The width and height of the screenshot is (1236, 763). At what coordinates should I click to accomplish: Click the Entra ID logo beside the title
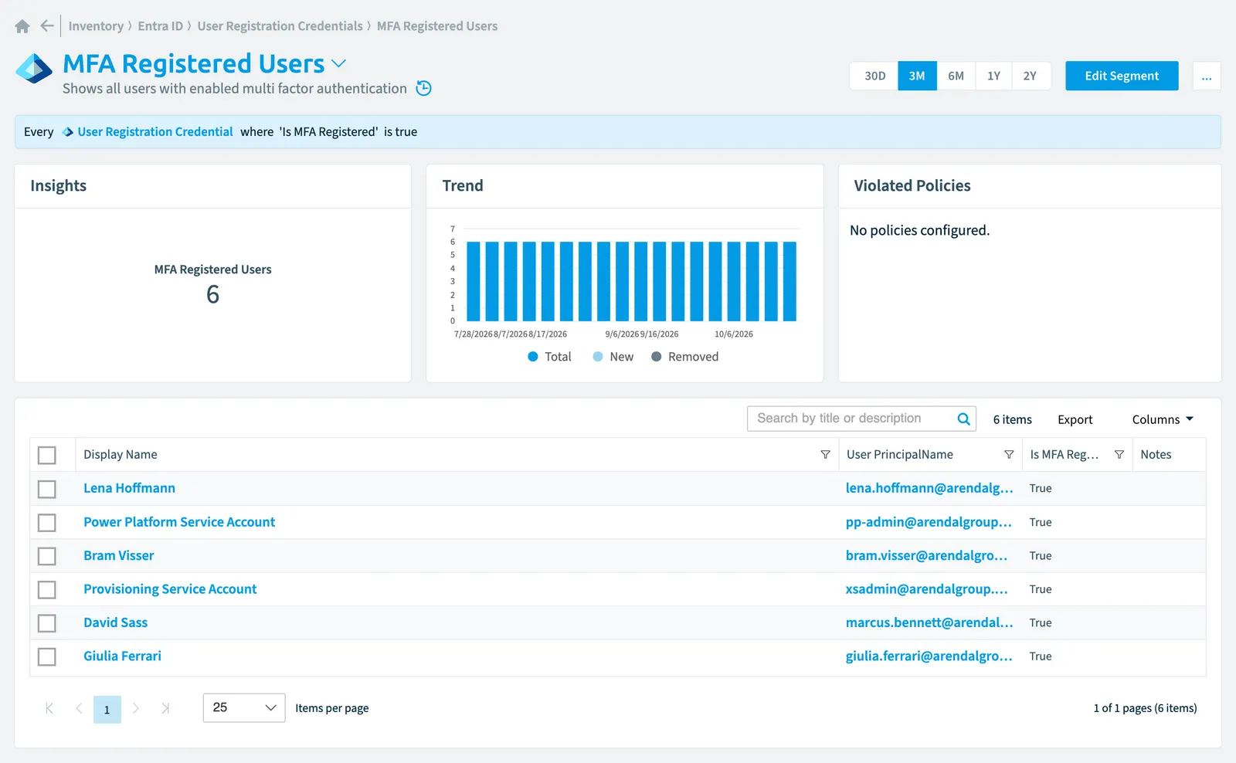[34, 69]
